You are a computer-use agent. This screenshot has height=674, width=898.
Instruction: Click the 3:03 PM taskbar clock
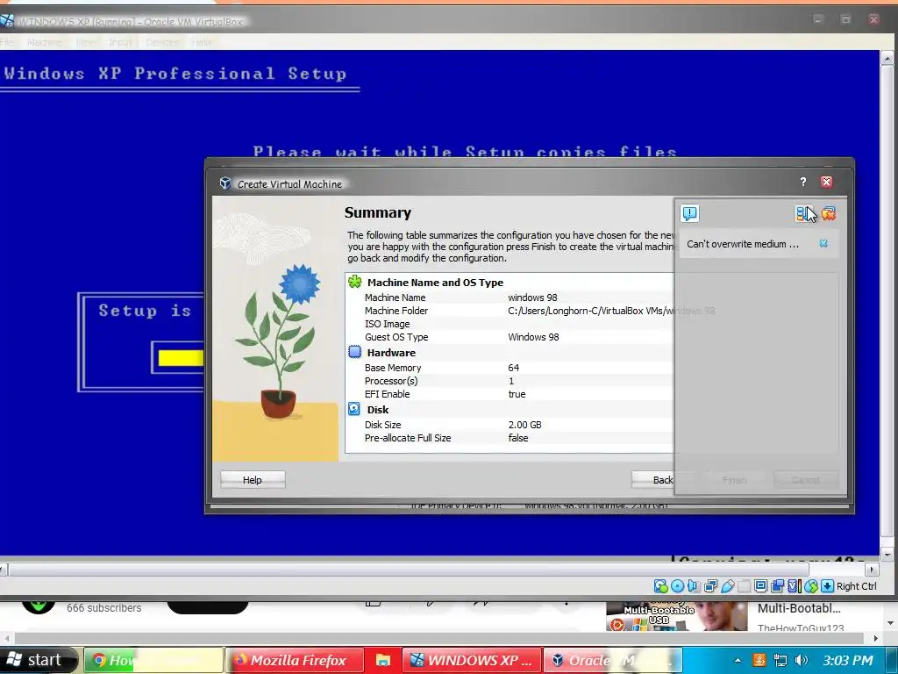[x=848, y=660]
